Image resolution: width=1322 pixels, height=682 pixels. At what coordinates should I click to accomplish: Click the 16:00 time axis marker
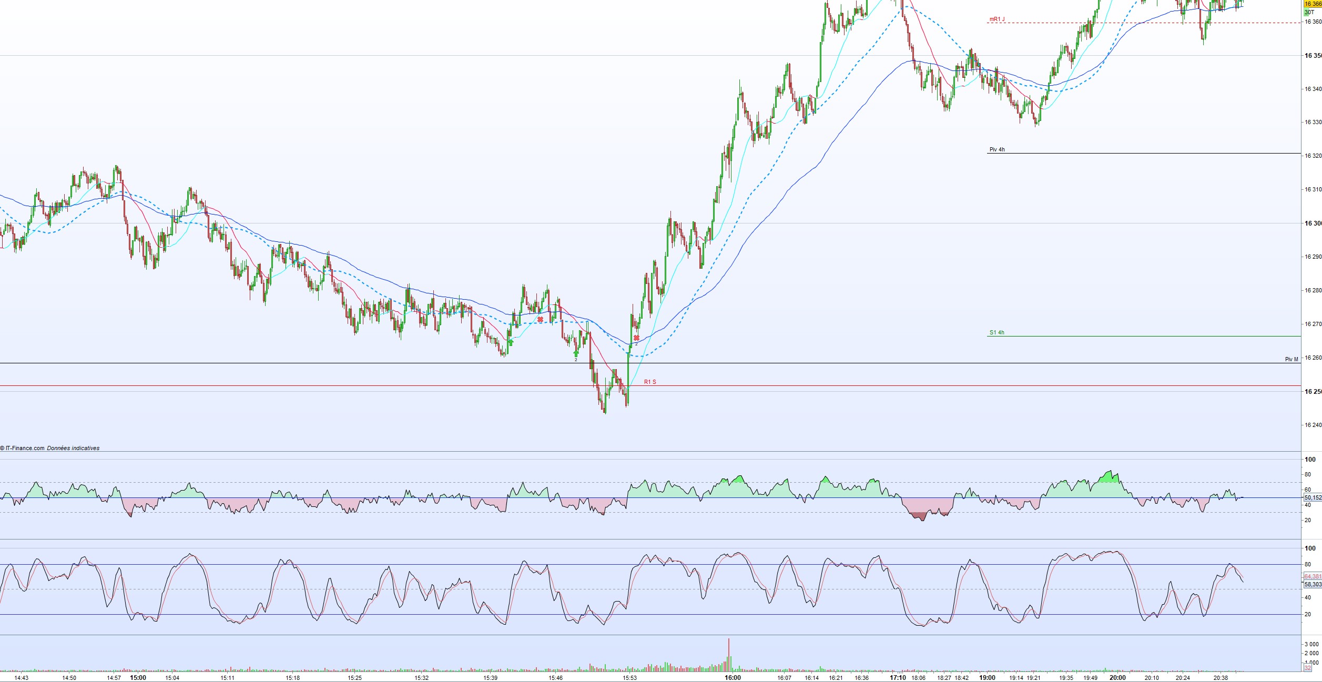coord(732,677)
